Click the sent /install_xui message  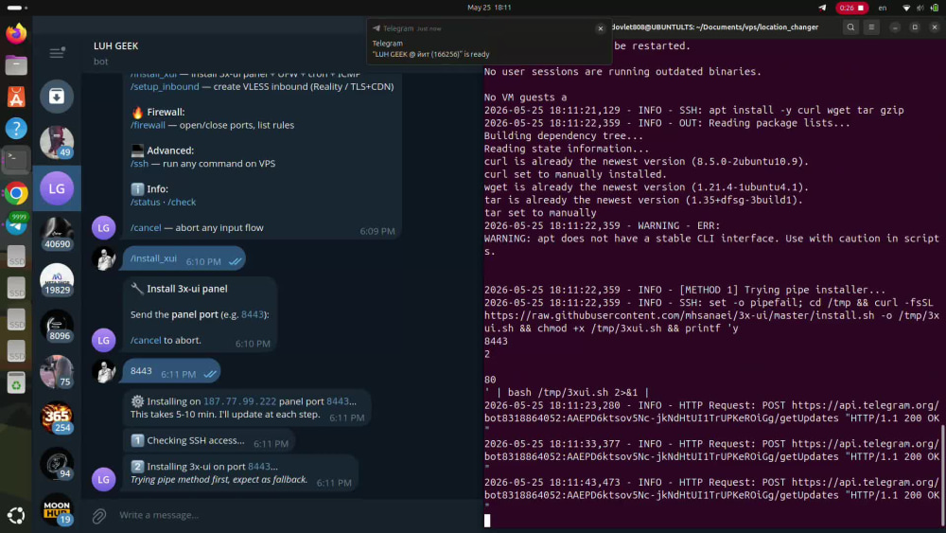pyautogui.click(x=184, y=259)
